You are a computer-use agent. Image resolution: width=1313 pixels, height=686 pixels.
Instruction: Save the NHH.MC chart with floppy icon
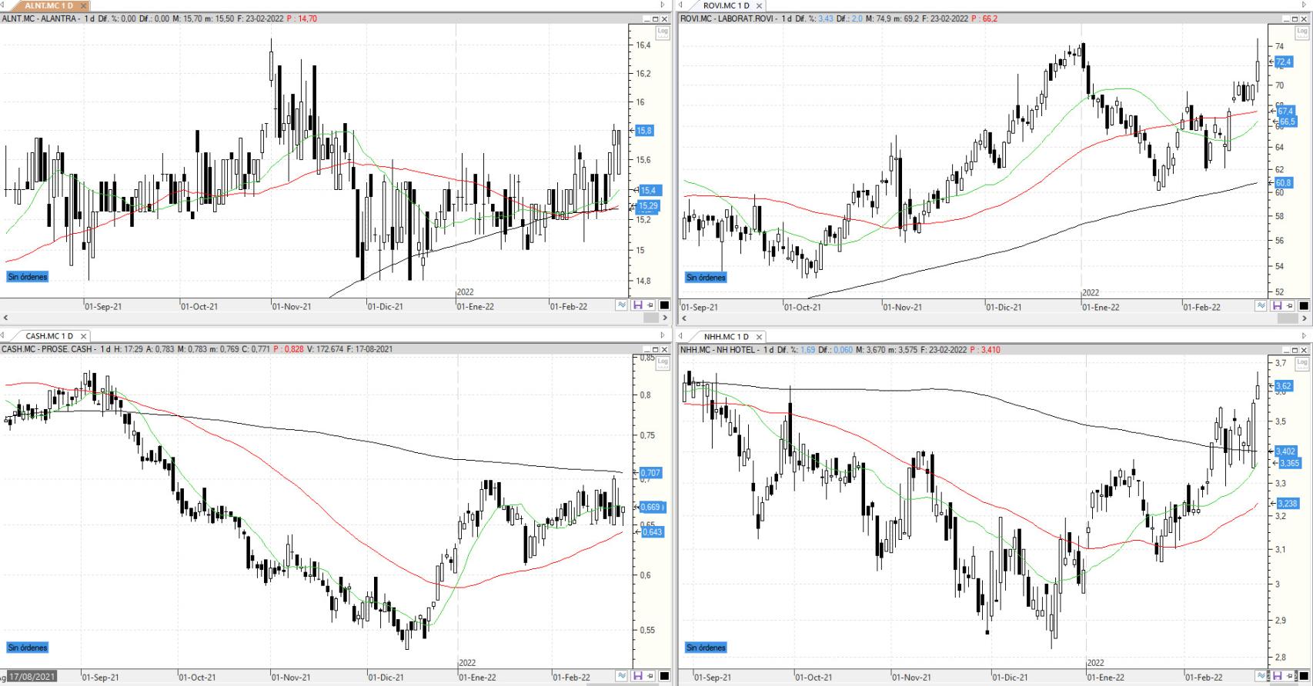click(x=1278, y=677)
